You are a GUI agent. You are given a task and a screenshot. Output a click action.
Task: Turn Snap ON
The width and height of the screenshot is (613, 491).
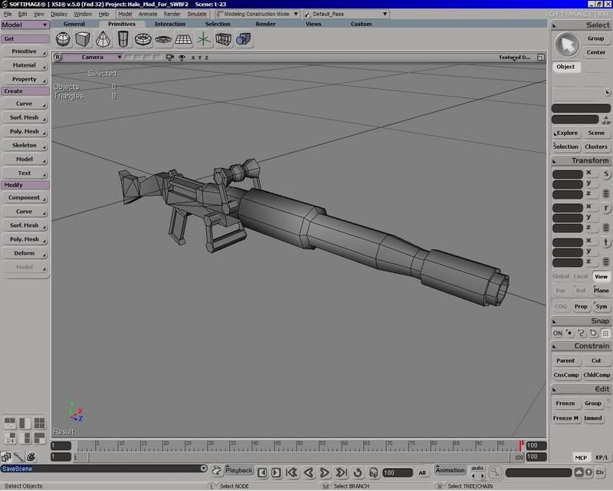coord(557,334)
